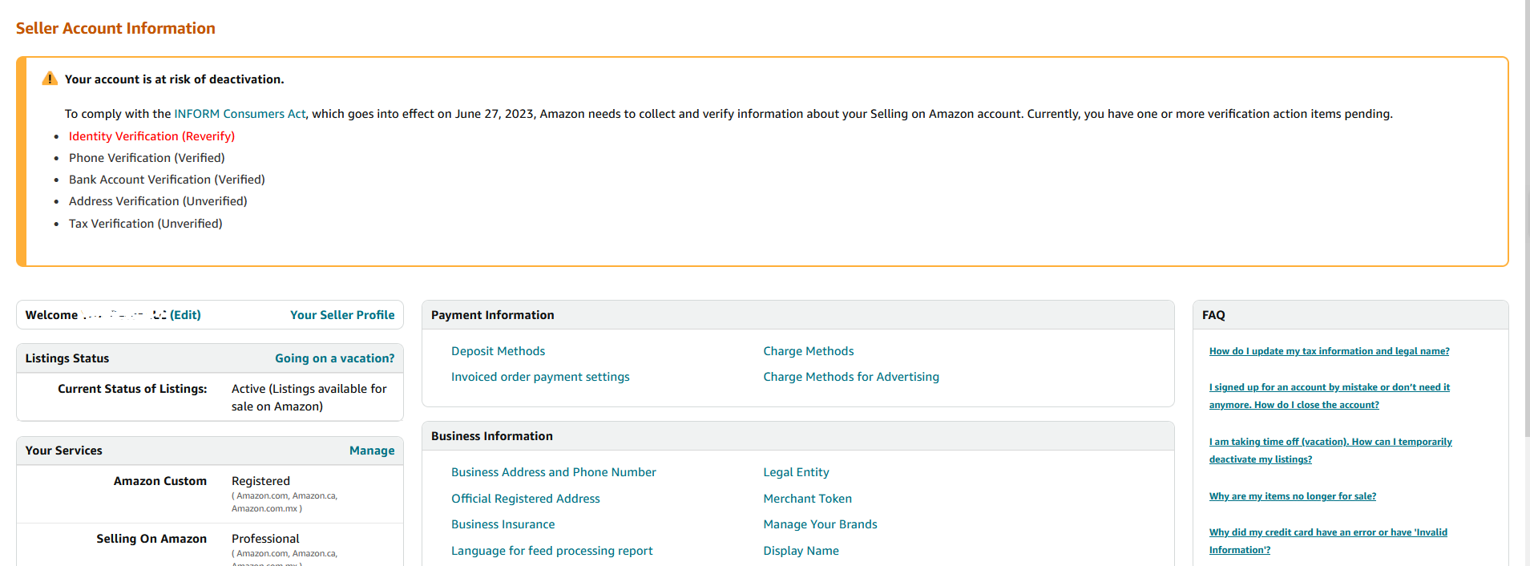Click the Professional plan text
The image size is (1530, 566).
point(265,539)
